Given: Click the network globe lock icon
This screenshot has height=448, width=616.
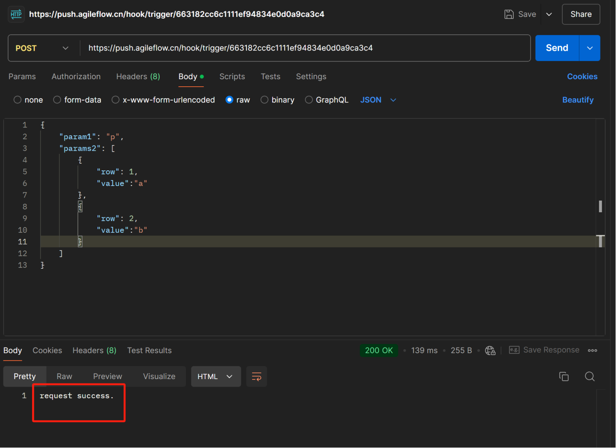Looking at the screenshot, I should pos(490,351).
